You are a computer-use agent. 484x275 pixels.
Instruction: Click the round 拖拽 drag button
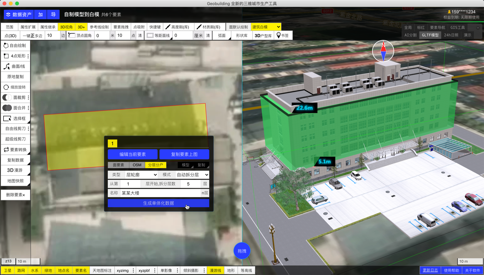click(242, 251)
